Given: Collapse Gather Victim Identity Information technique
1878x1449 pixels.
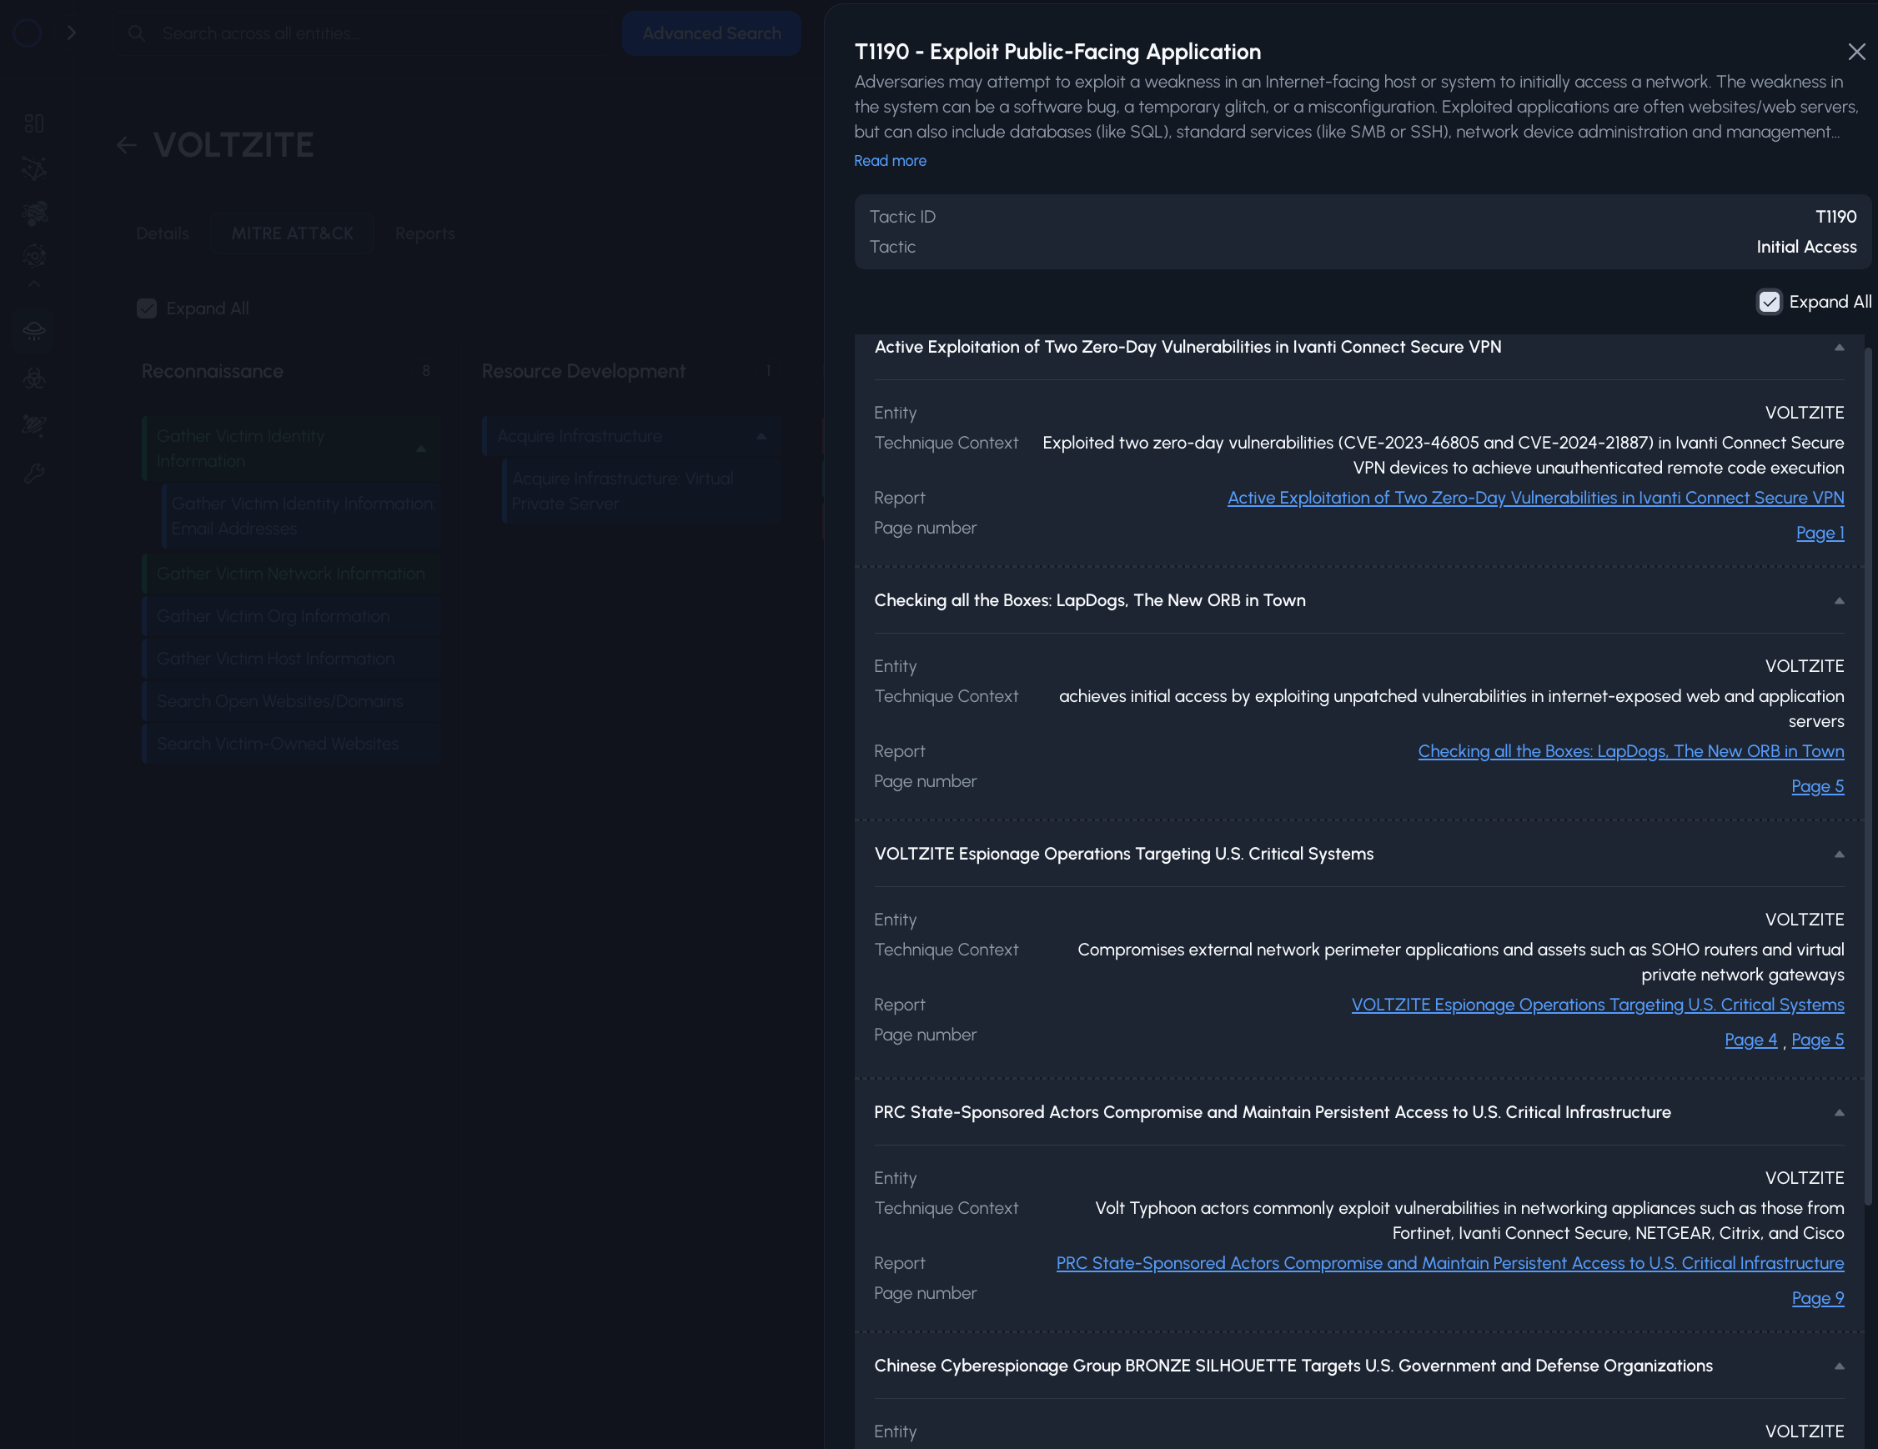Looking at the screenshot, I should tap(420, 449).
